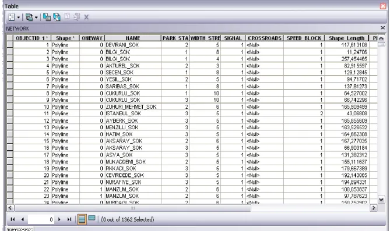Click the Select By Attributes icon
The height and width of the screenshot is (231, 390).
click(47, 17)
